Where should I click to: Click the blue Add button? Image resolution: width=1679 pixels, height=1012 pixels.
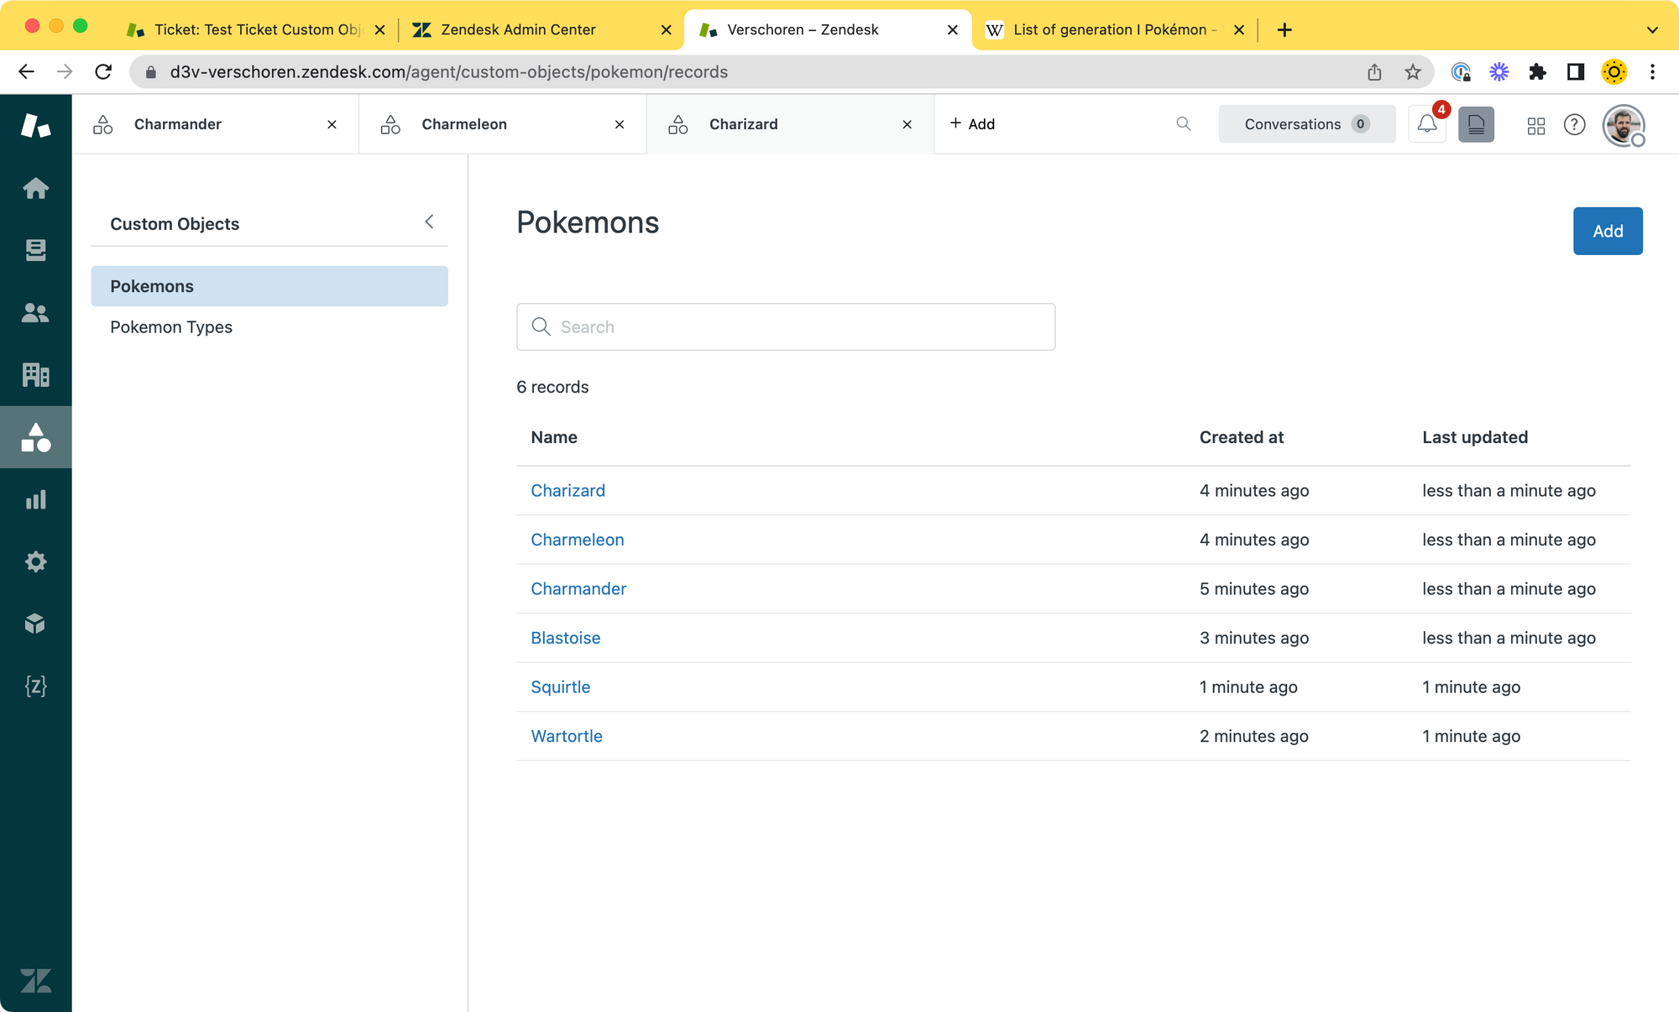coord(1607,231)
